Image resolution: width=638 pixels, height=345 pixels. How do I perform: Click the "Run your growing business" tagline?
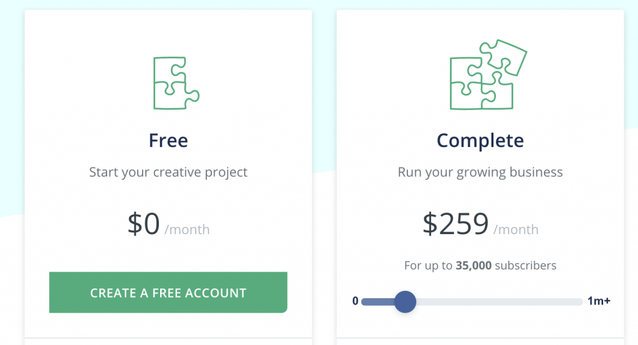point(480,172)
